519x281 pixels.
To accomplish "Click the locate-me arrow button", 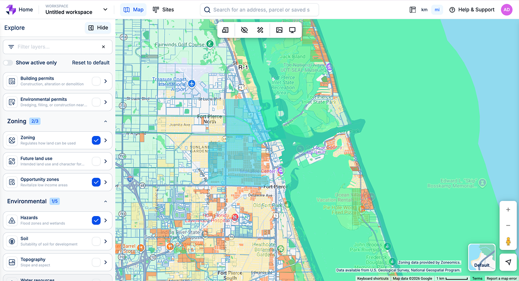I will pos(508,262).
